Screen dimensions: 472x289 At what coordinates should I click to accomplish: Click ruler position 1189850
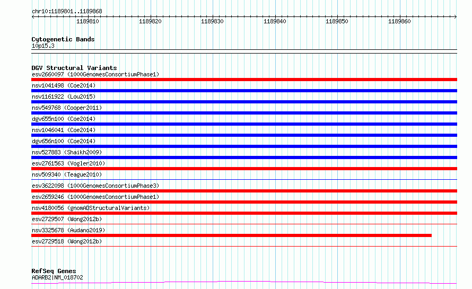tap(337, 21)
